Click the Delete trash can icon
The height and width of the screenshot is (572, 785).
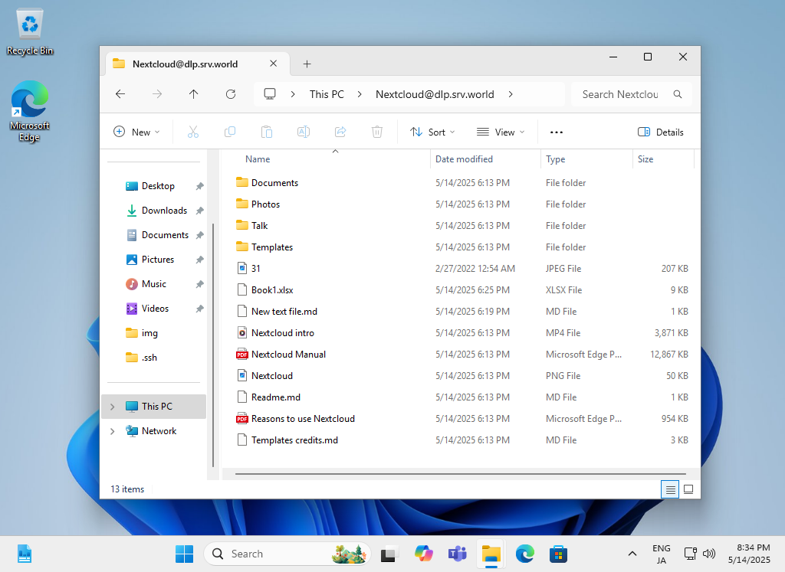coord(377,132)
